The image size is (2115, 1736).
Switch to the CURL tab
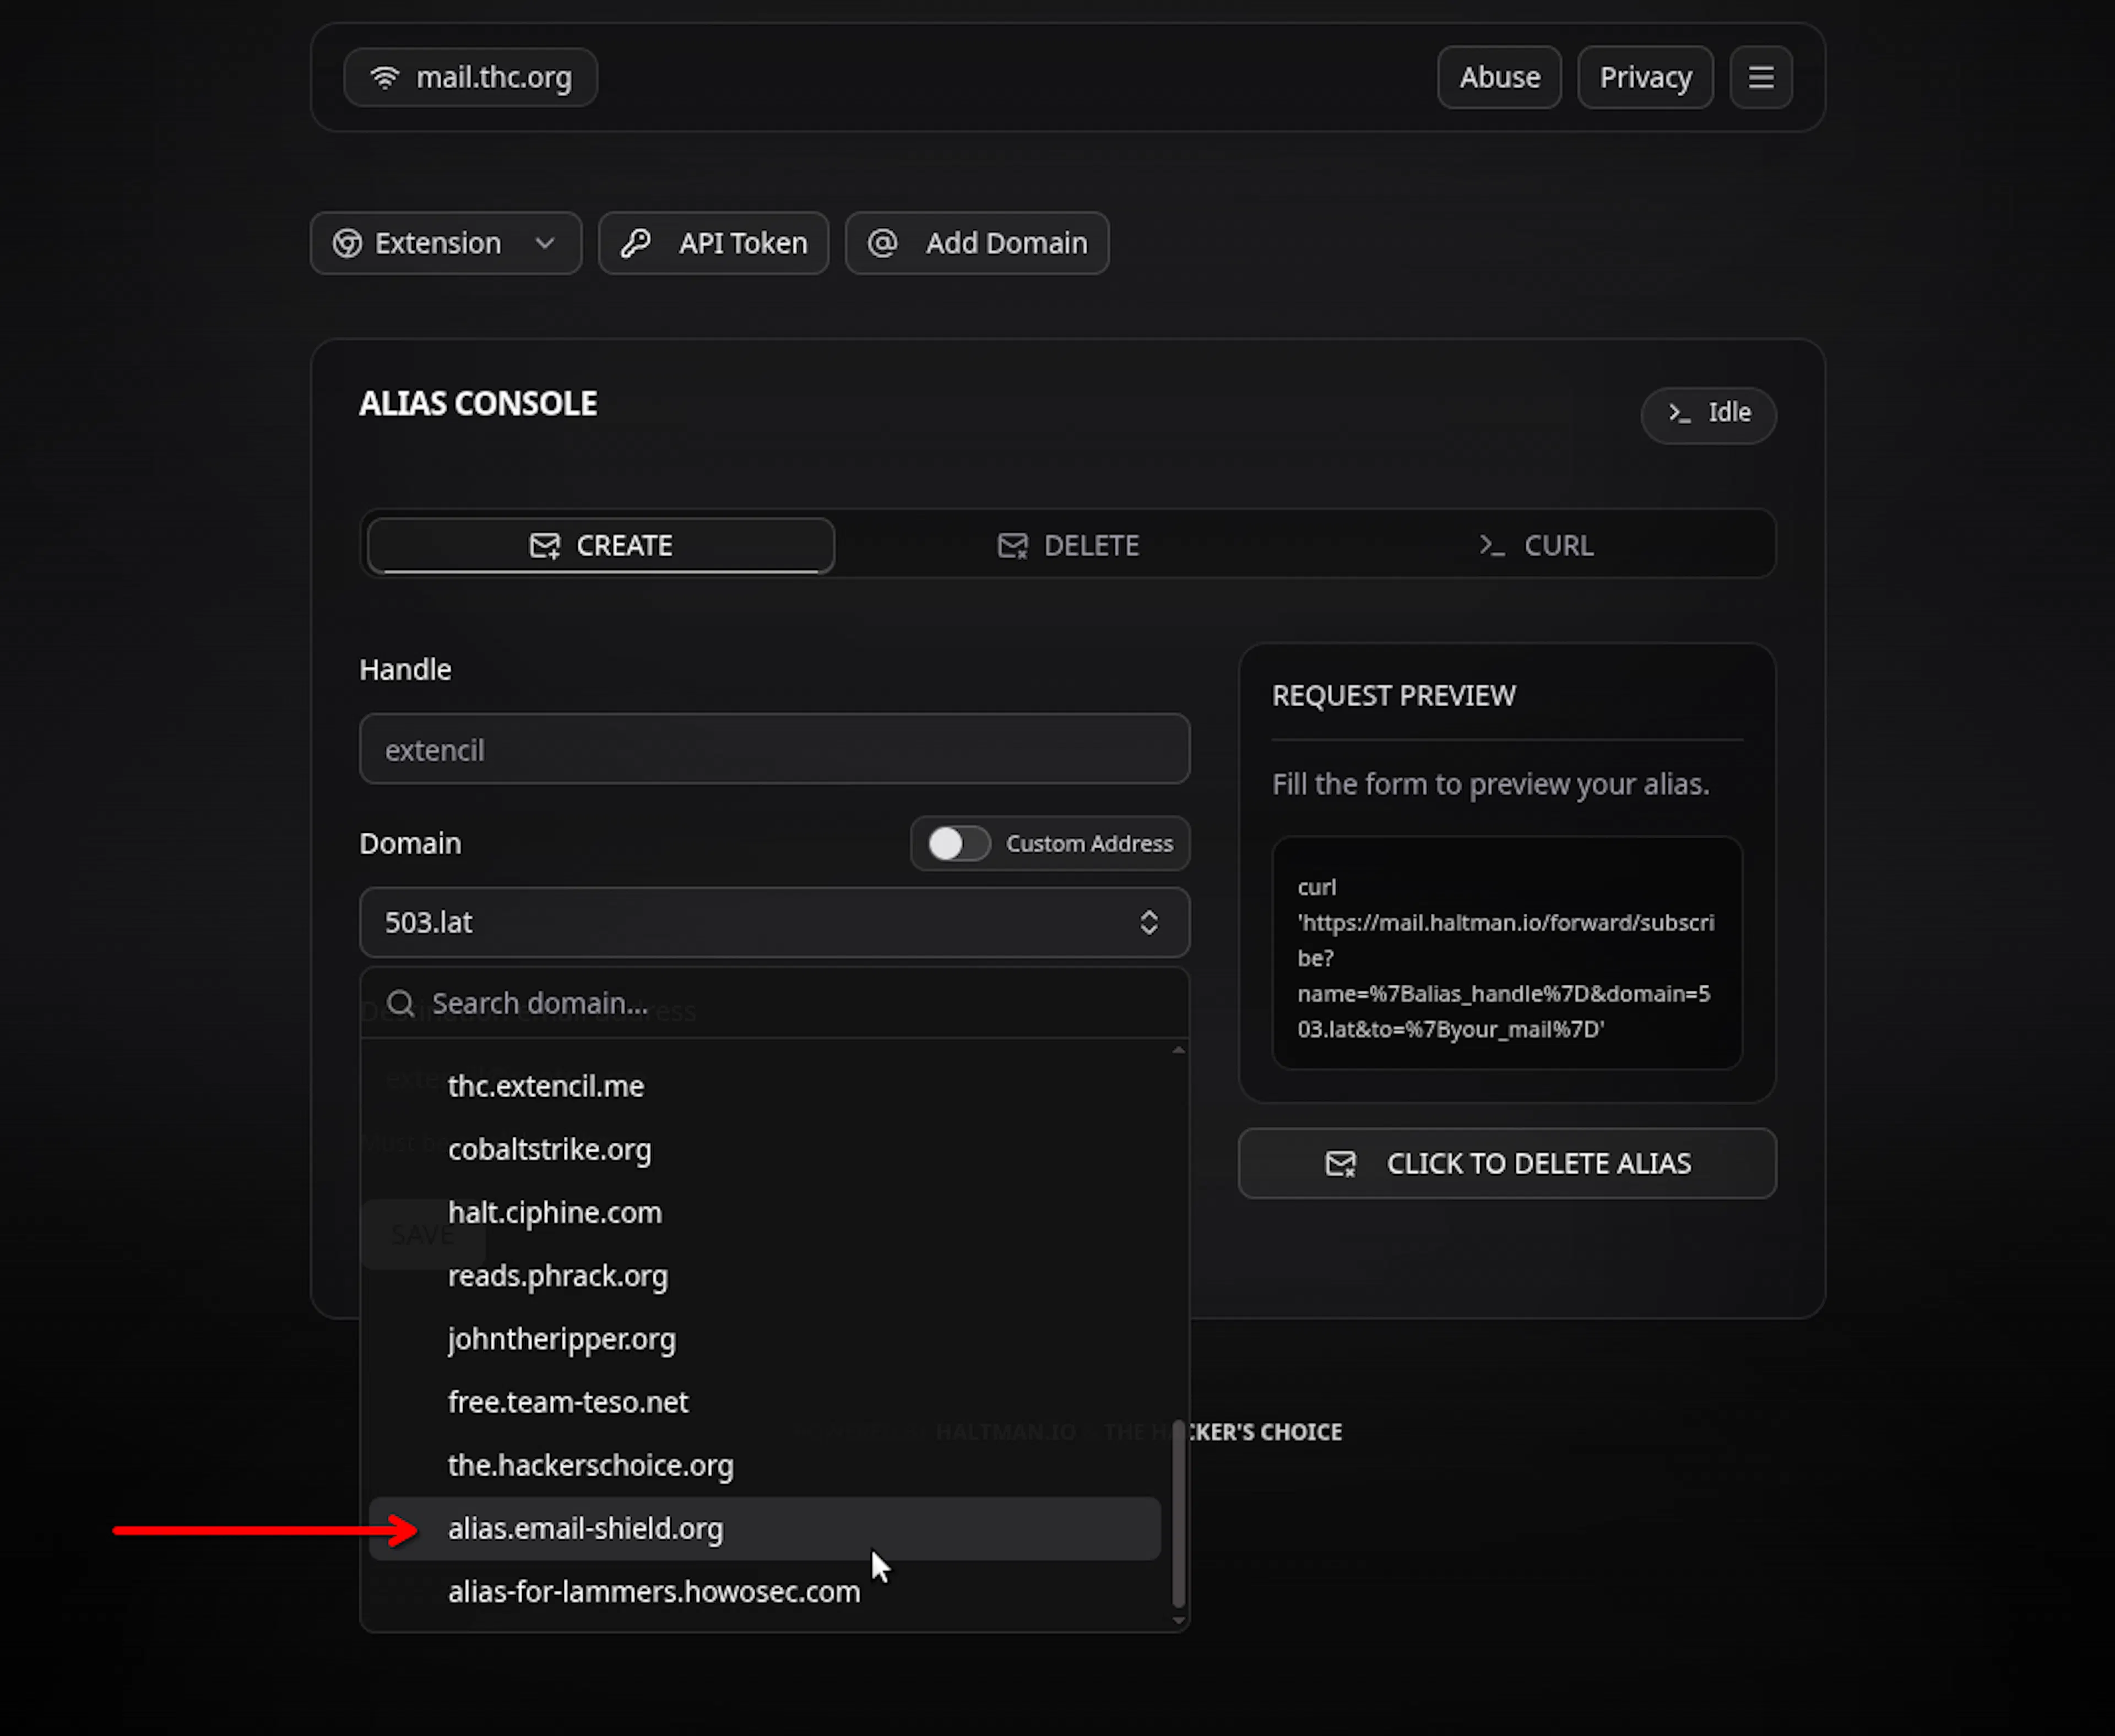coord(1536,545)
